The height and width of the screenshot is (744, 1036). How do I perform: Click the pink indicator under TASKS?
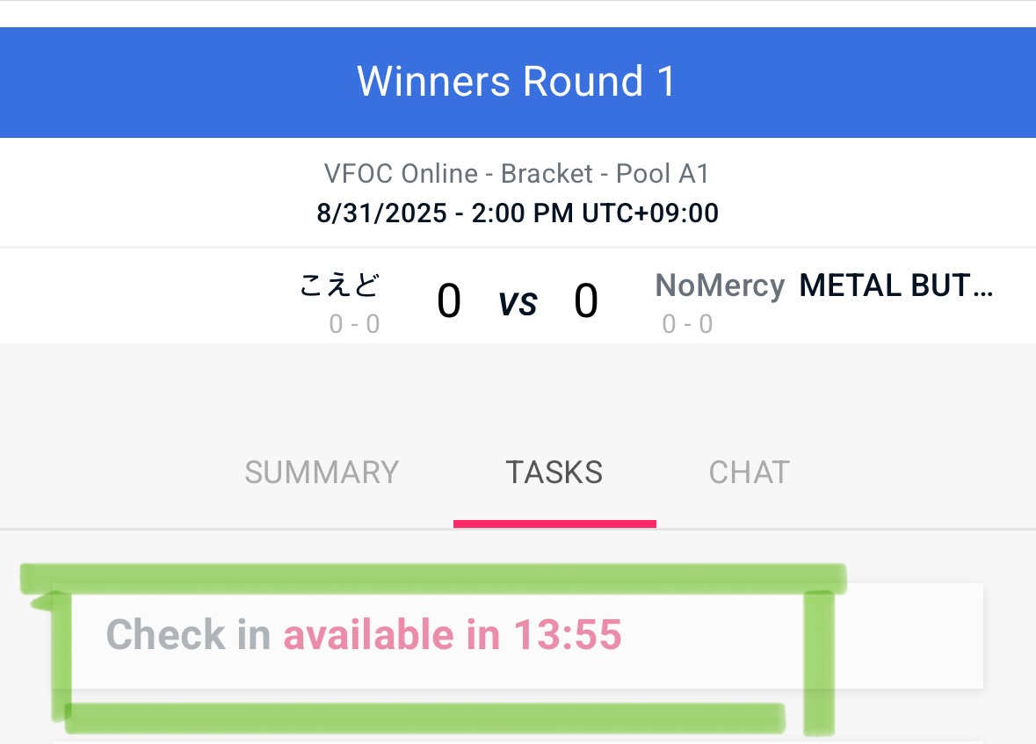[x=554, y=524]
